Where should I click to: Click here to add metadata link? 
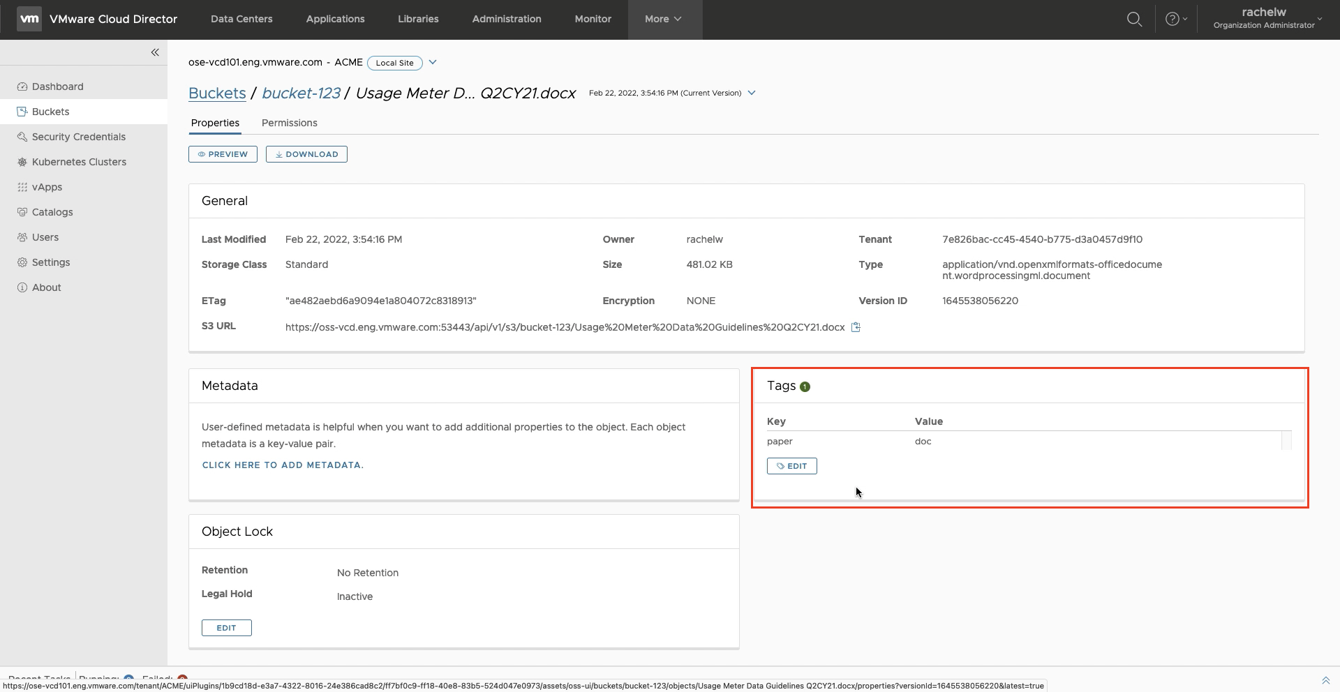(283, 465)
